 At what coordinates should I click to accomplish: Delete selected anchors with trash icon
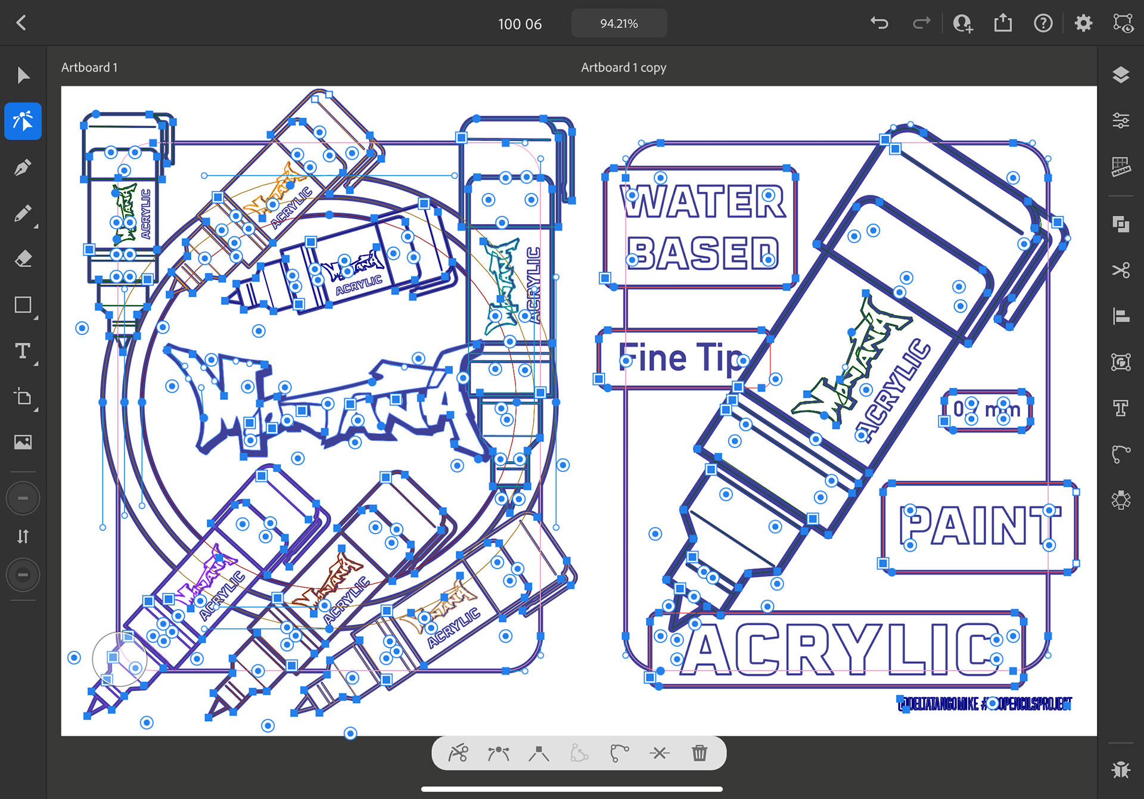tap(700, 753)
